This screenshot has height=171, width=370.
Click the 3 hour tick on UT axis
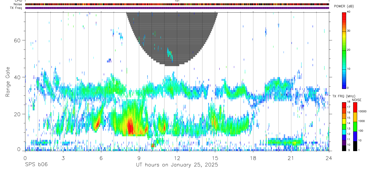pos(63,157)
